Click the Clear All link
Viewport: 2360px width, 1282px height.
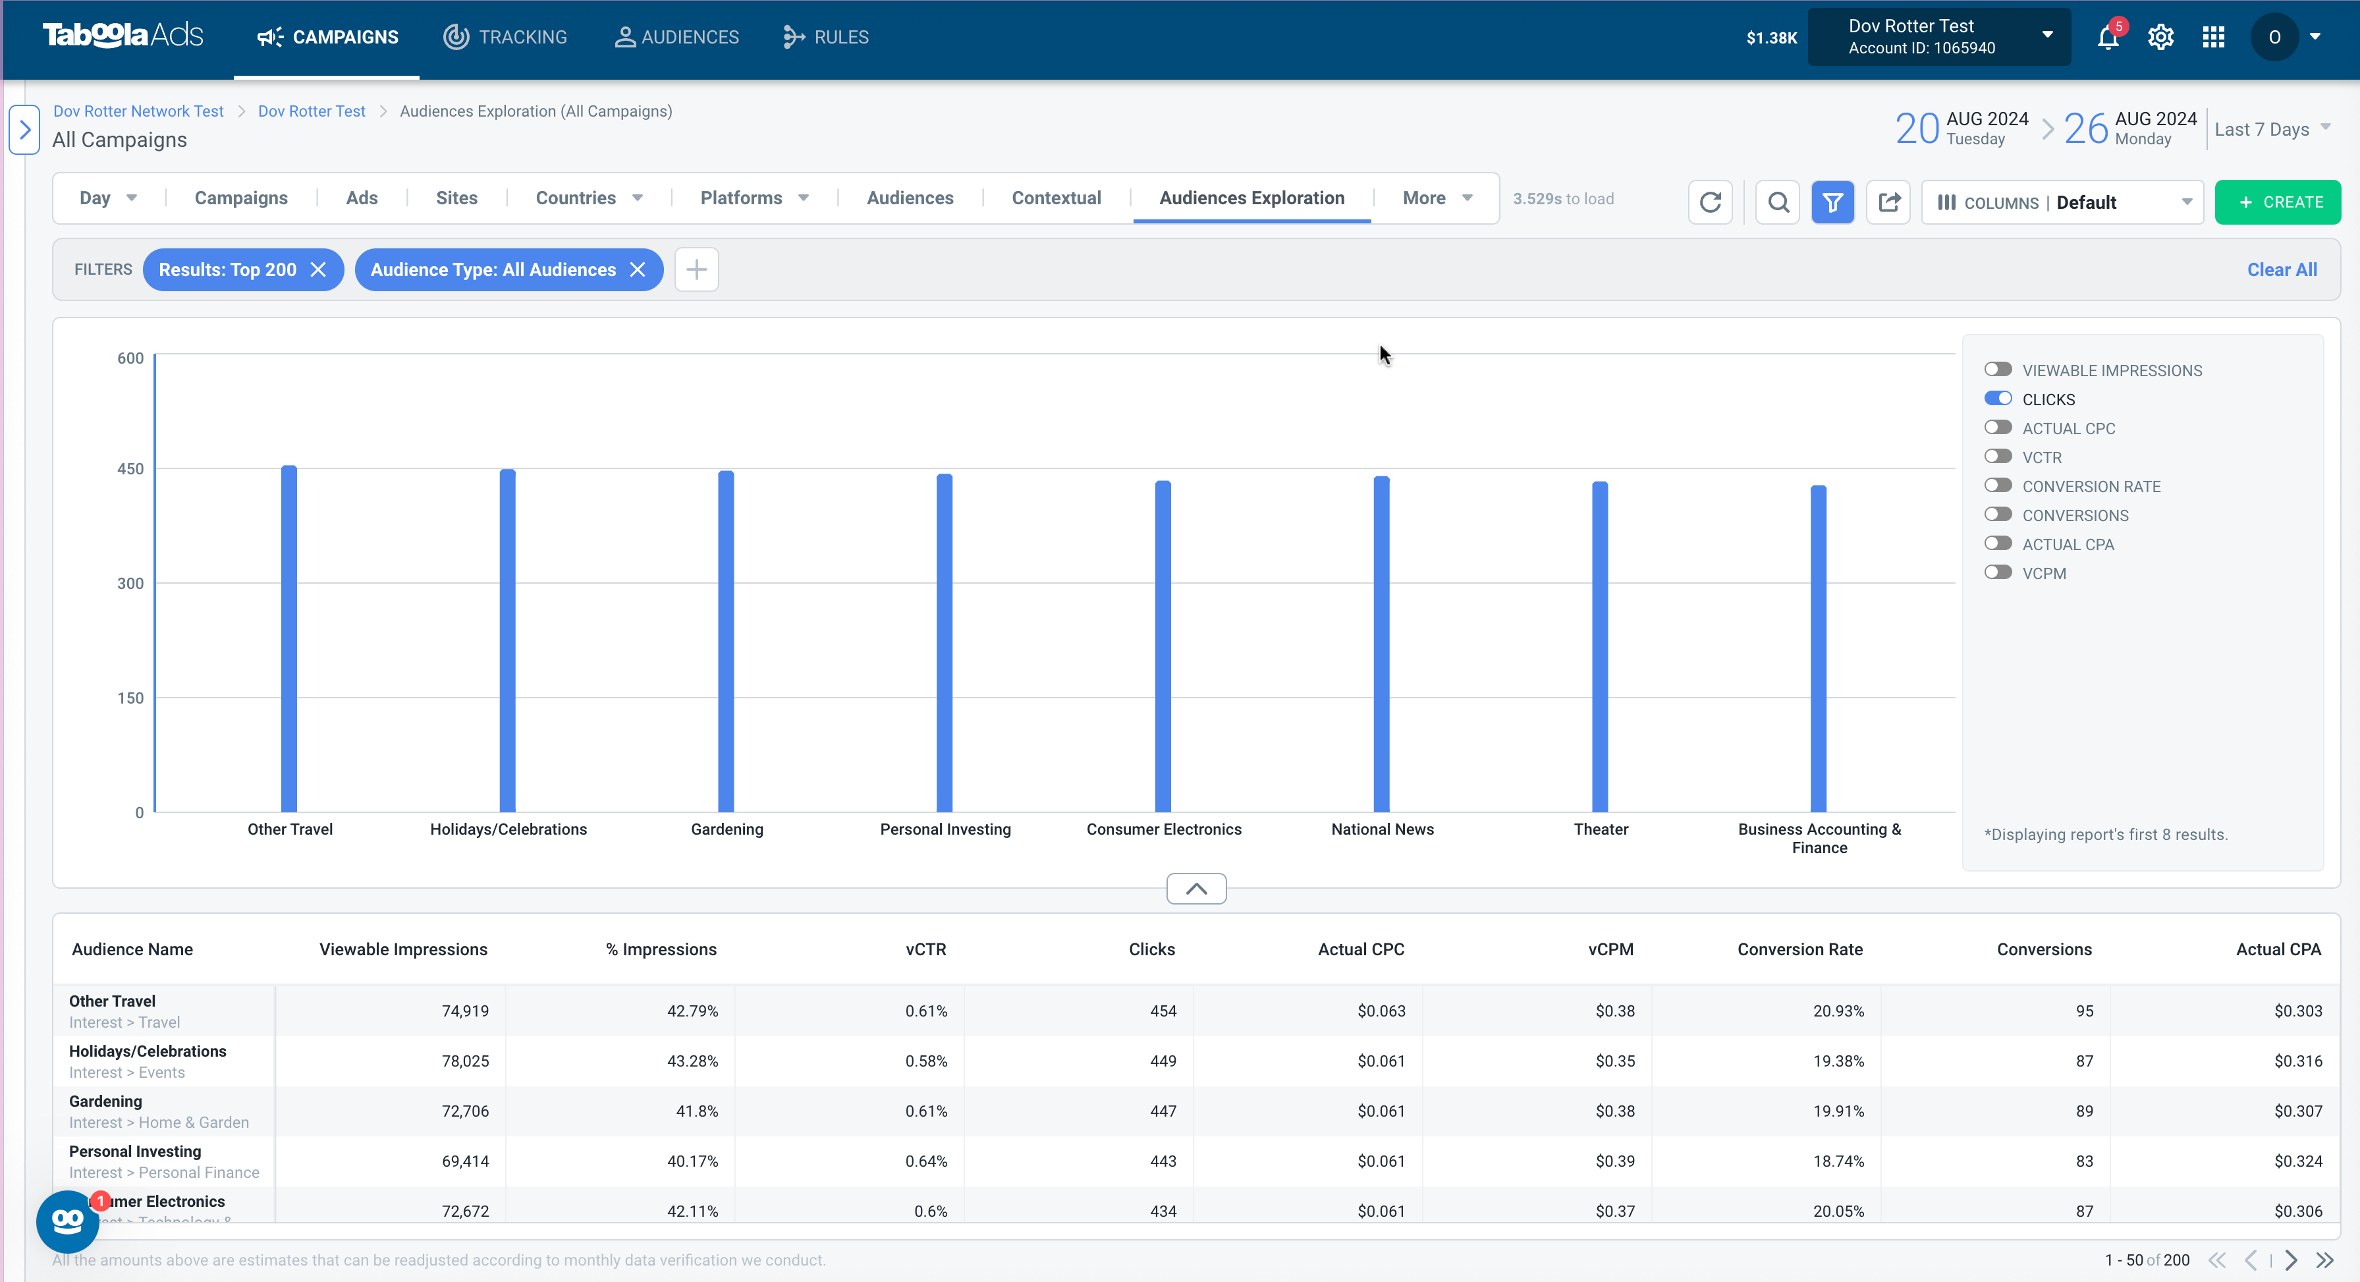pos(2281,269)
